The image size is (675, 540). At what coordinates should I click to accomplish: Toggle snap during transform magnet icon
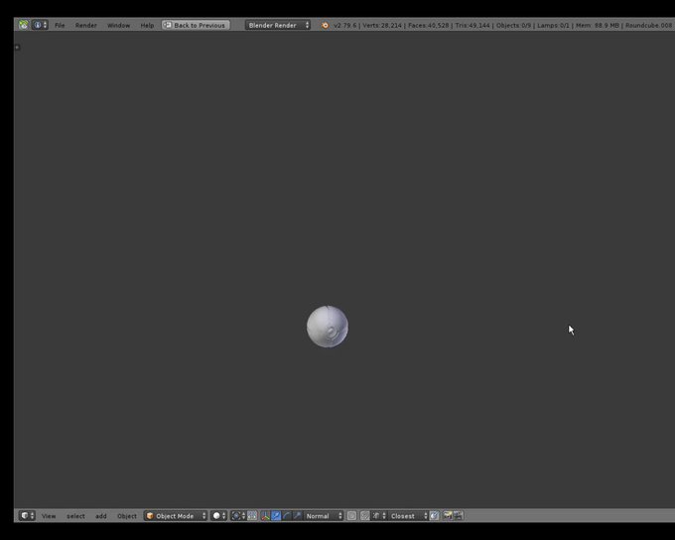364,516
